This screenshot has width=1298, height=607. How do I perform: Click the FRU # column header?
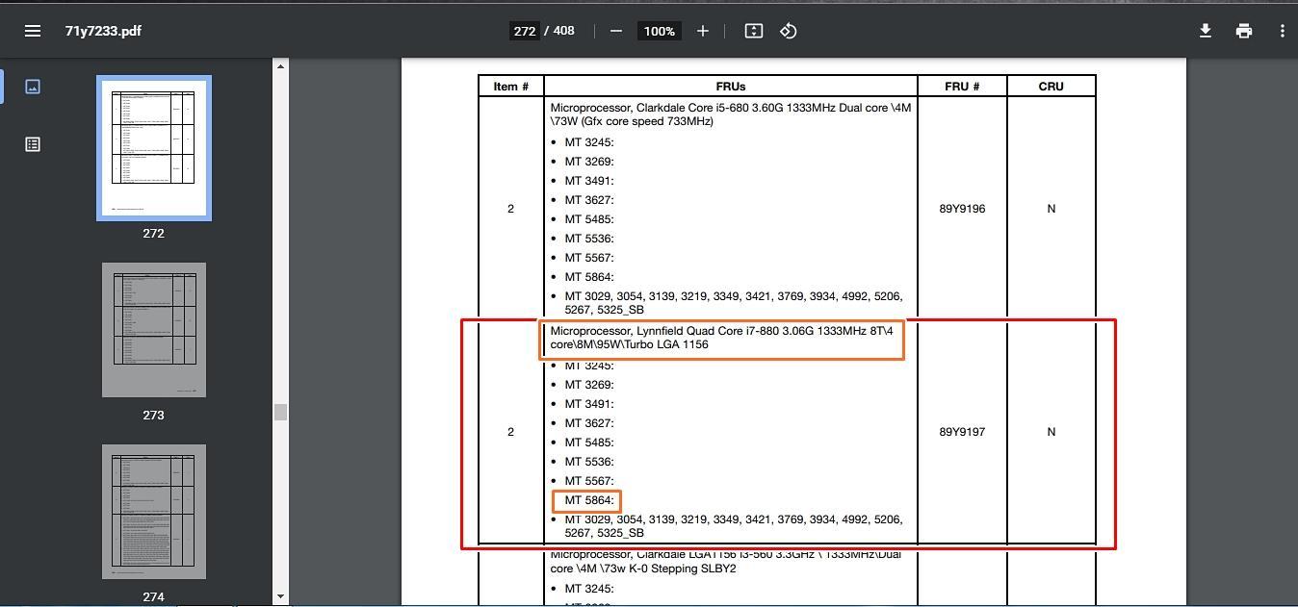click(962, 87)
